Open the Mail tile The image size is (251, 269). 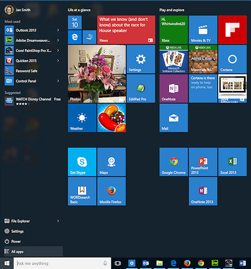(x=174, y=118)
